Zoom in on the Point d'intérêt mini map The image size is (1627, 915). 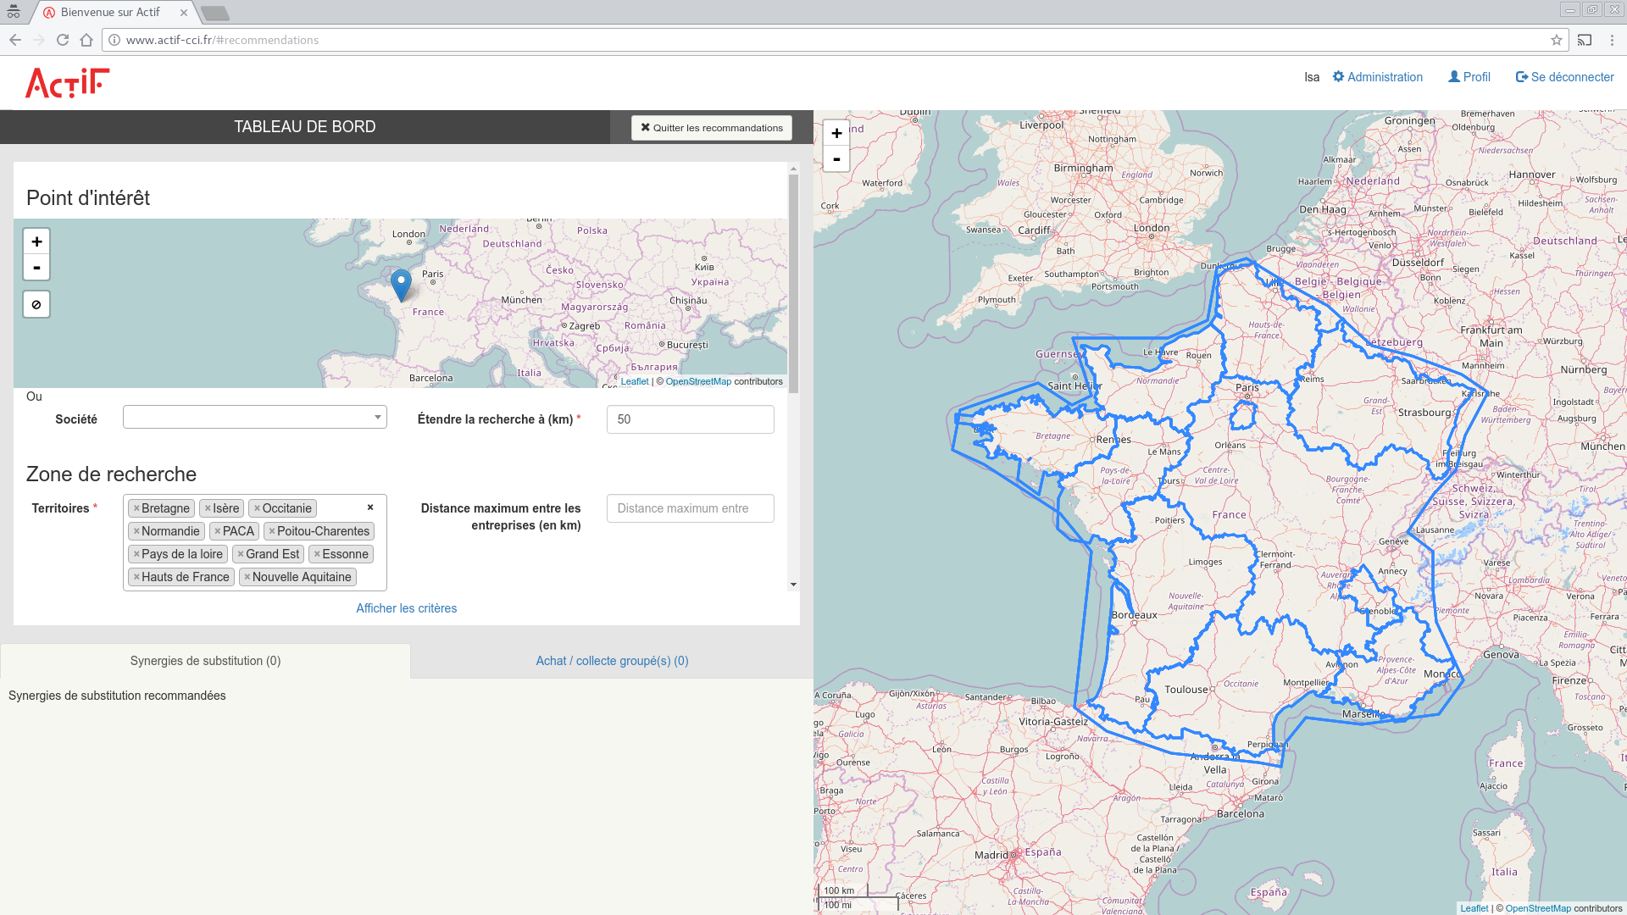coord(36,241)
